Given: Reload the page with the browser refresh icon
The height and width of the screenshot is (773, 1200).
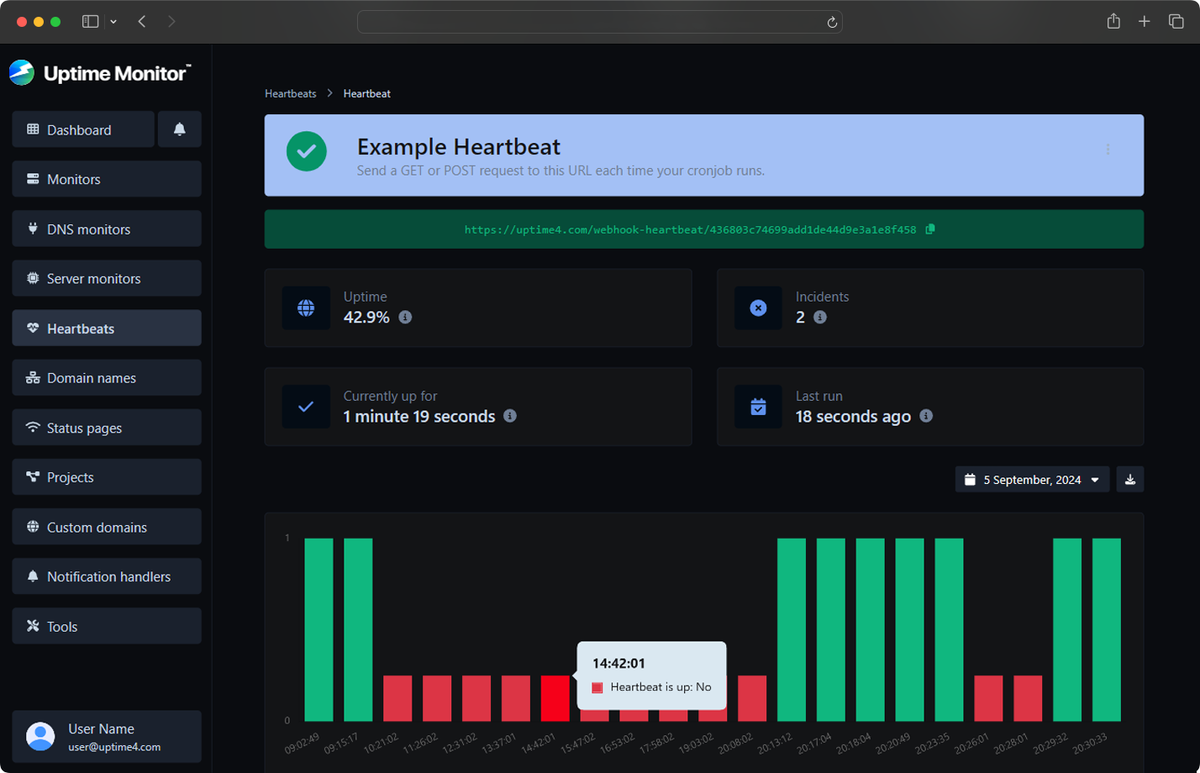Looking at the screenshot, I should coord(831,22).
